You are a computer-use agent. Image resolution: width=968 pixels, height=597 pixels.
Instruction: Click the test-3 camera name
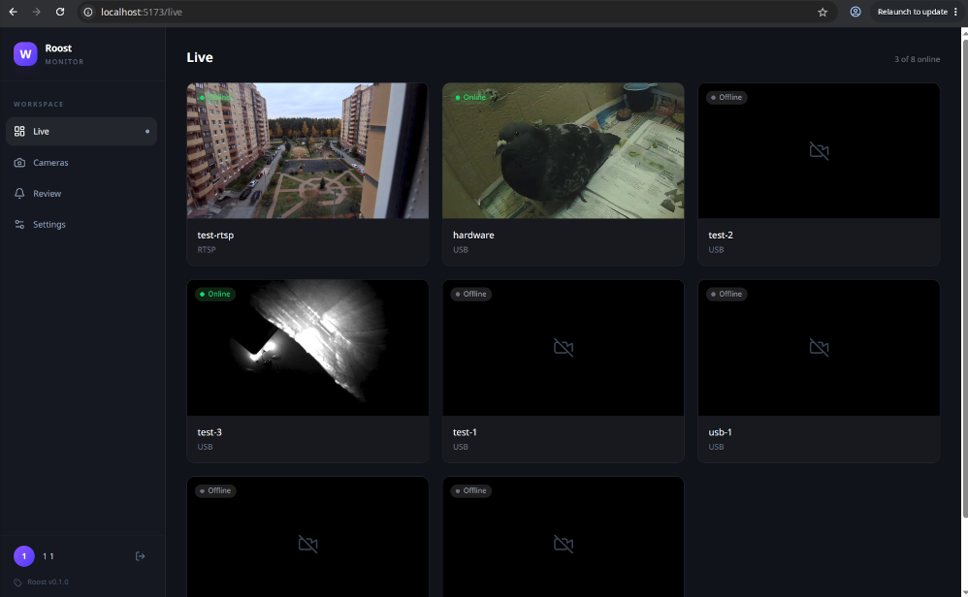(x=210, y=432)
